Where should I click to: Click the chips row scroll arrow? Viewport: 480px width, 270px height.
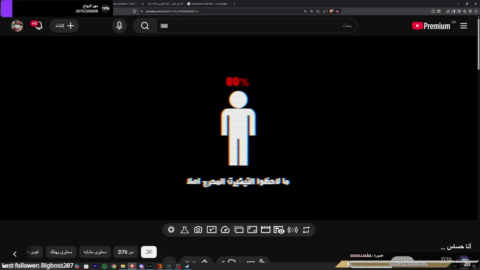(15, 254)
